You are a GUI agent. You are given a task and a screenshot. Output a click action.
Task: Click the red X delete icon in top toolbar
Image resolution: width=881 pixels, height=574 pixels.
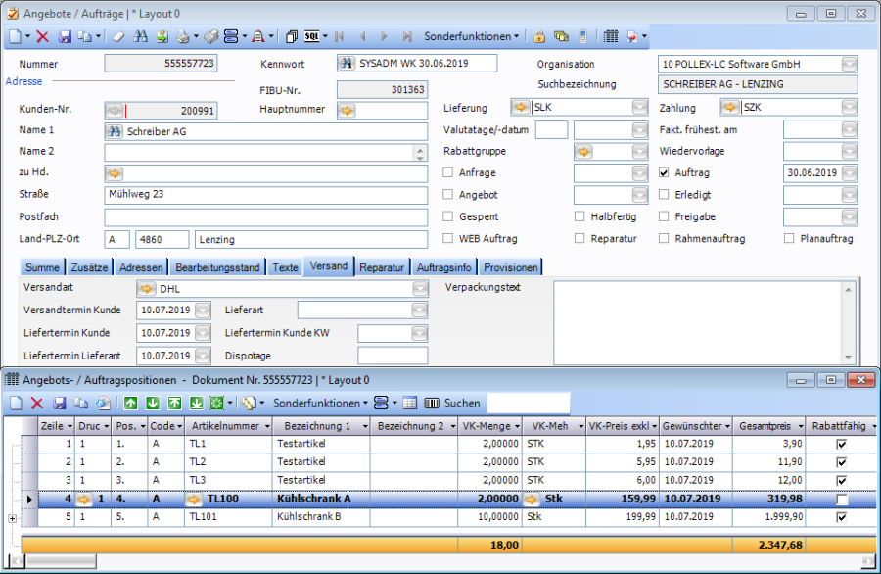(x=42, y=36)
